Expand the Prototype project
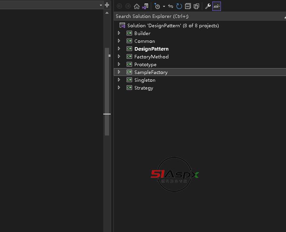Image resolution: width=286 pixels, height=232 pixels. (119, 64)
